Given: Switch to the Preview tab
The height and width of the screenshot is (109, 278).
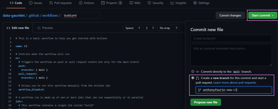Looking at the screenshot, I should click(45, 28).
